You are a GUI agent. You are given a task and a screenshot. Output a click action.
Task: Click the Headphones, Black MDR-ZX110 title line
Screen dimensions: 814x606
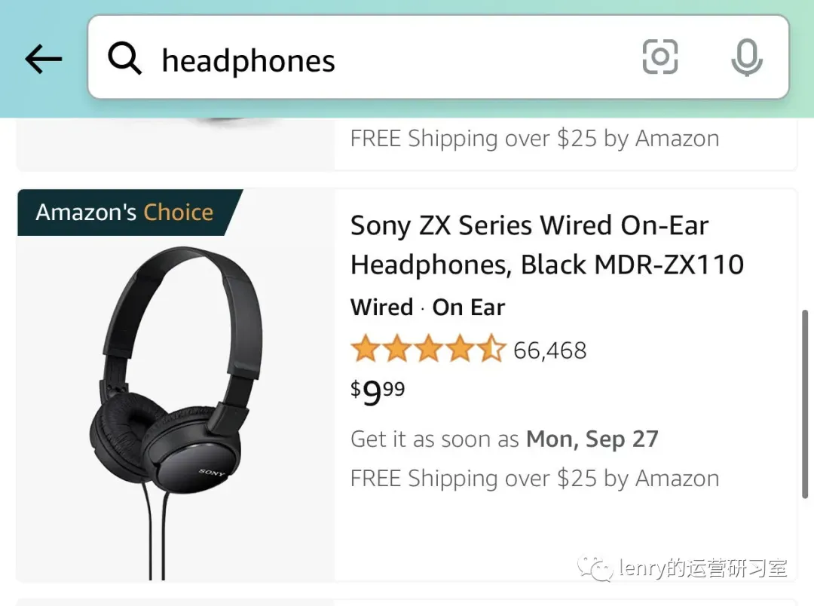point(547,265)
